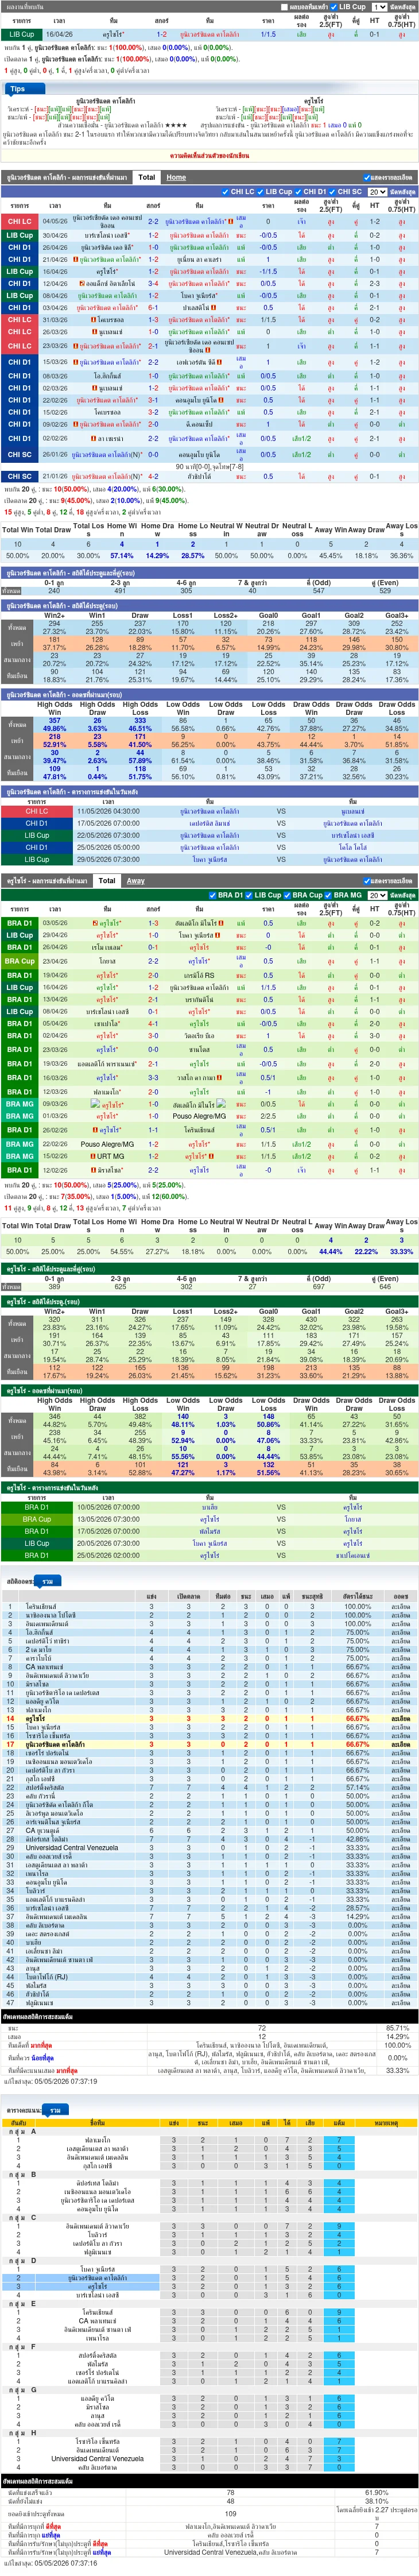Click the Tips section header
Screen dimensions: 419x2576
[17, 88]
